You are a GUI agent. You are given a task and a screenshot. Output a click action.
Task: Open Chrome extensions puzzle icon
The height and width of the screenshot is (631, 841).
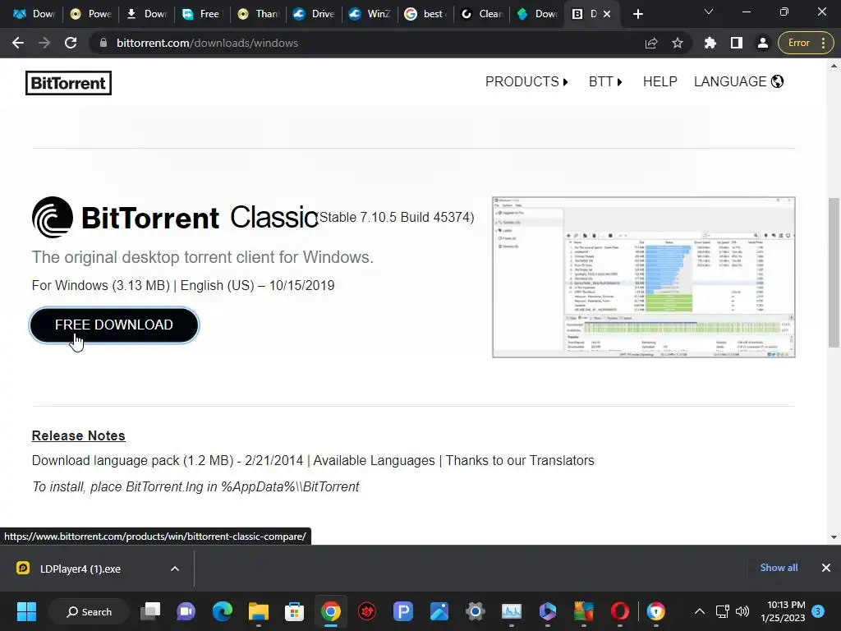[x=710, y=43]
